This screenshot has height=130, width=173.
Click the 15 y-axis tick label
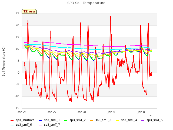point(17,37)
